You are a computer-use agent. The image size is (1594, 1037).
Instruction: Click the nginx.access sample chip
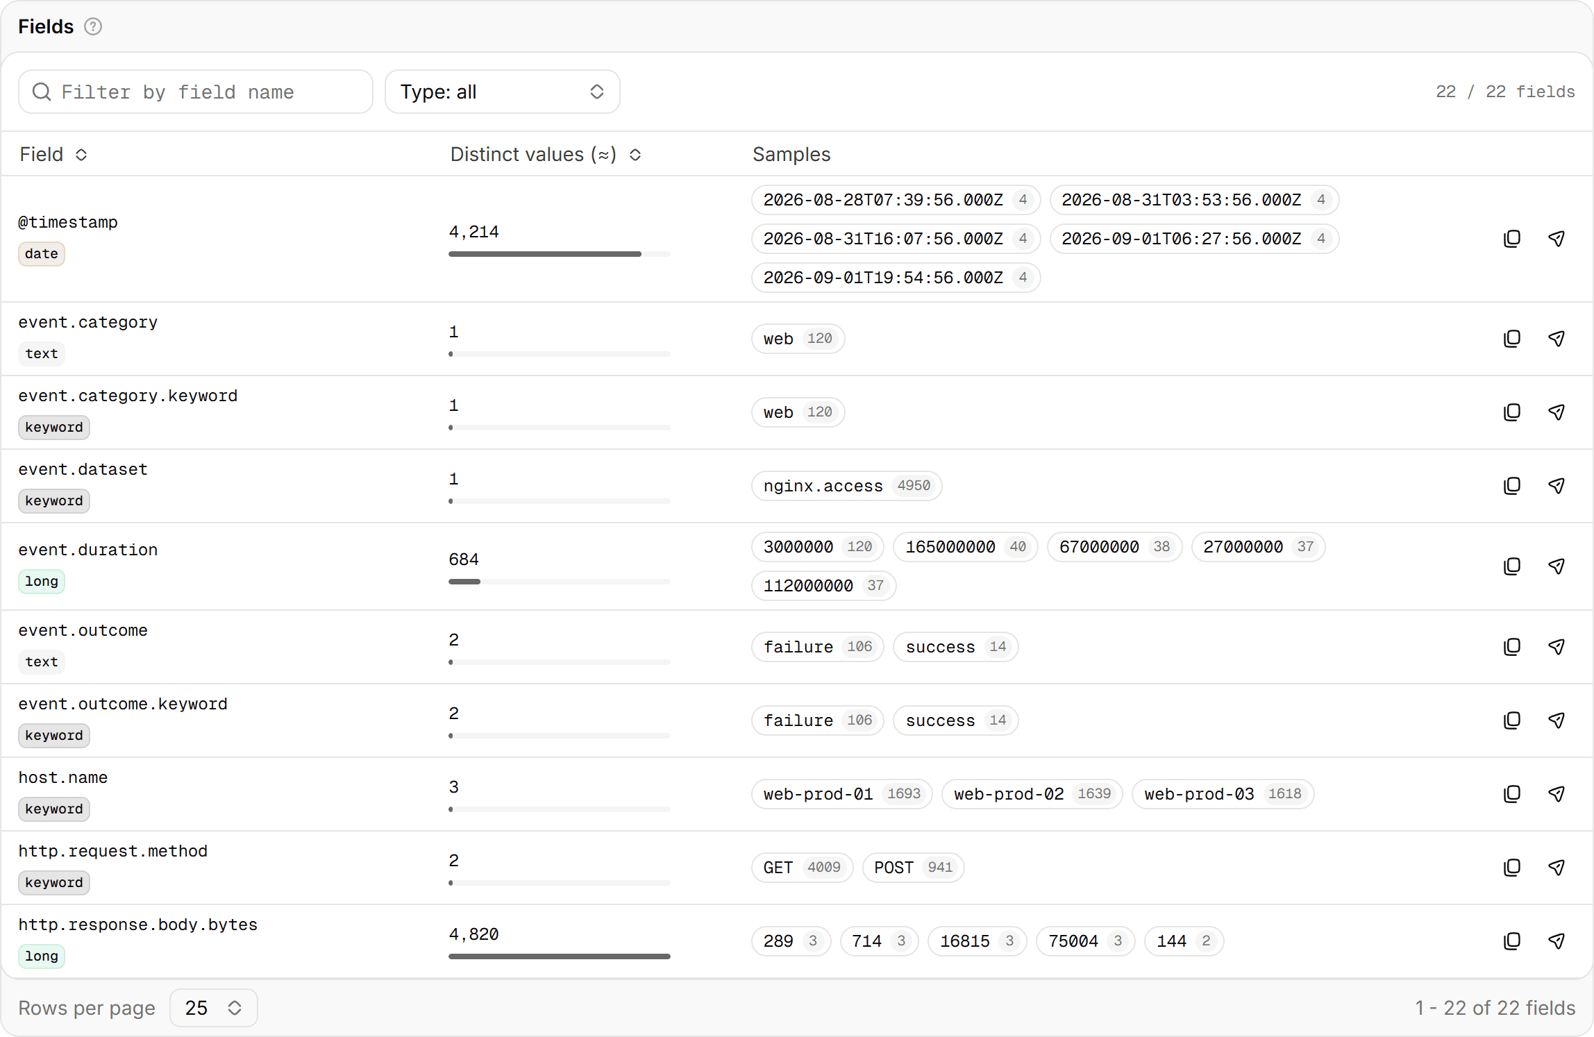(846, 486)
